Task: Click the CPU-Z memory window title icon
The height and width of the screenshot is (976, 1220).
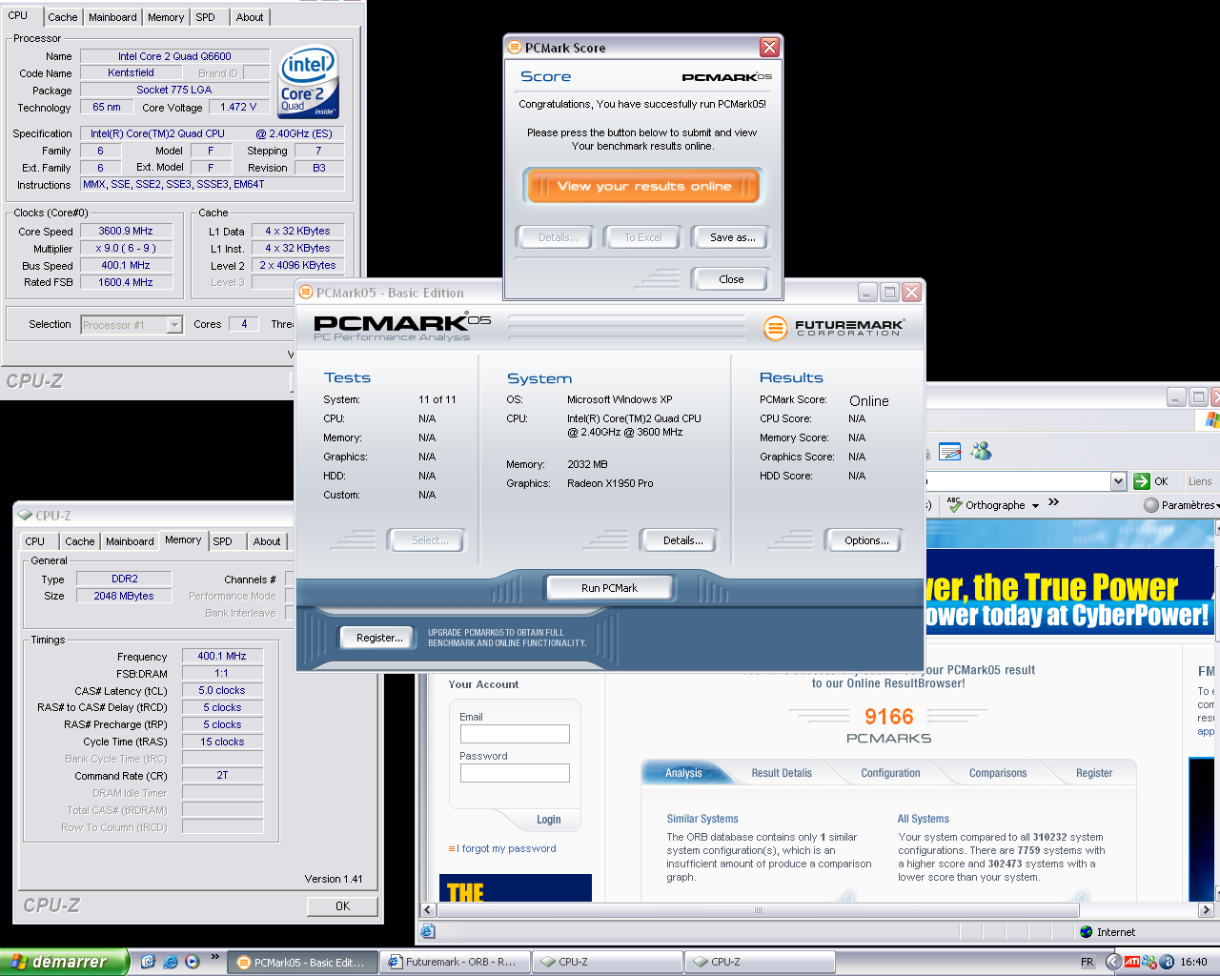Action: pos(26,515)
